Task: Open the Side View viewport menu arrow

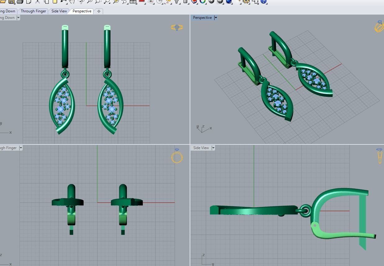Action: [x=213, y=148]
